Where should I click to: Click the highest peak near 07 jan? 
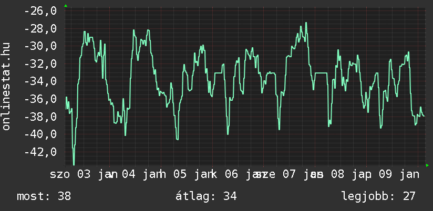pos(306,23)
